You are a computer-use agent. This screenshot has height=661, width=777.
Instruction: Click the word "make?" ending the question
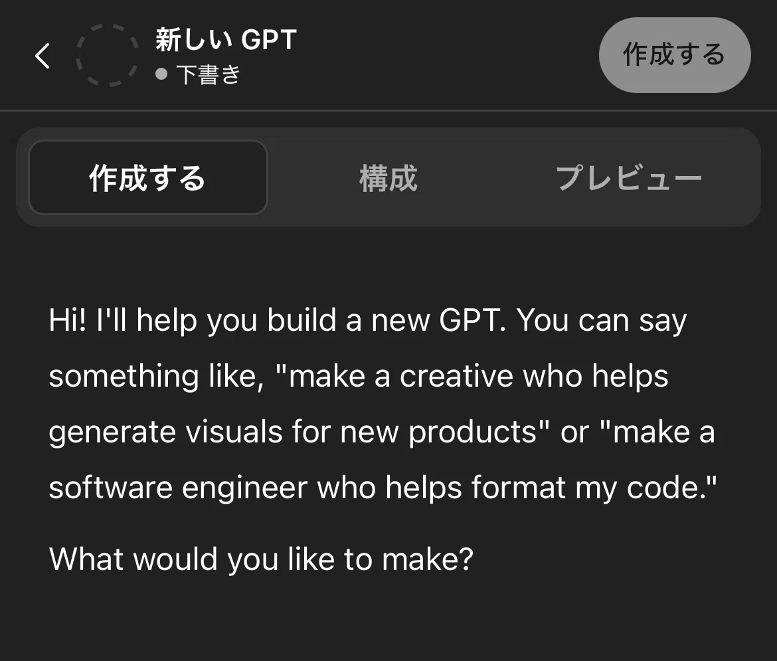(428, 559)
